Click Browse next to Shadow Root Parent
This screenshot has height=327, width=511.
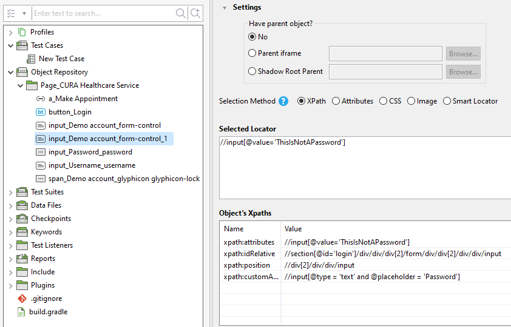tap(463, 72)
